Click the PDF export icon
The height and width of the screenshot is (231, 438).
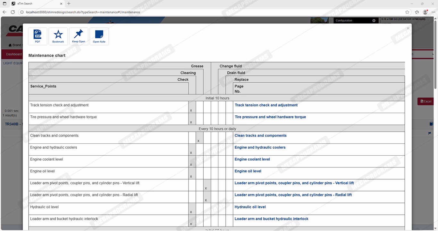[x=38, y=36]
